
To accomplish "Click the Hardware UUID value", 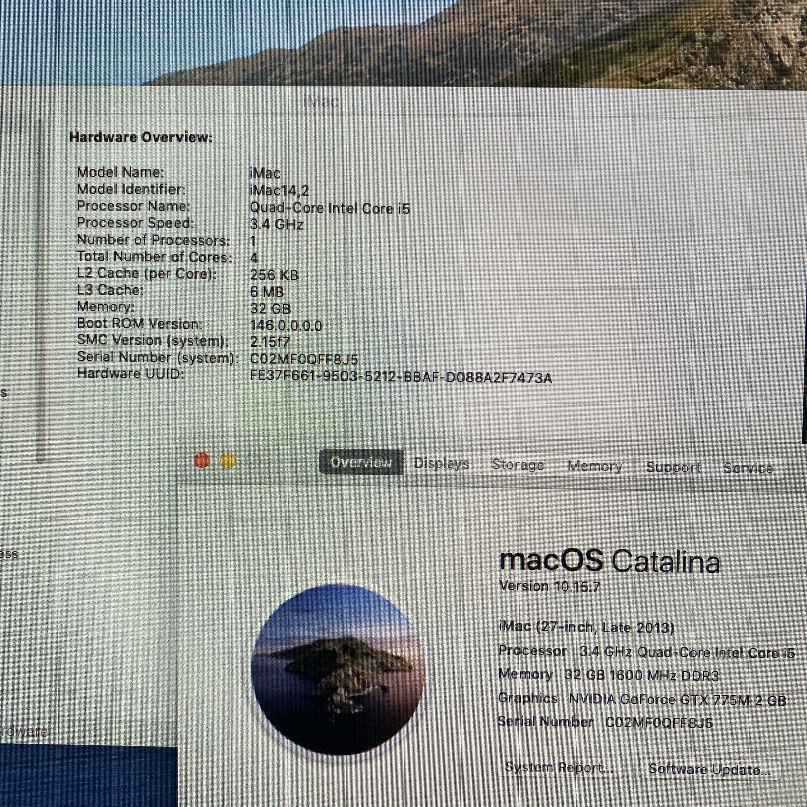I will 401,378.
